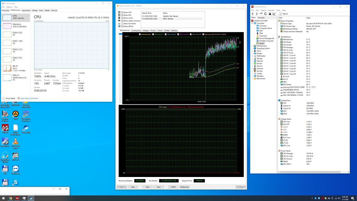Screen dimensions: 357x201
Task: Open VLC media player desktop icon
Action: 16,143
